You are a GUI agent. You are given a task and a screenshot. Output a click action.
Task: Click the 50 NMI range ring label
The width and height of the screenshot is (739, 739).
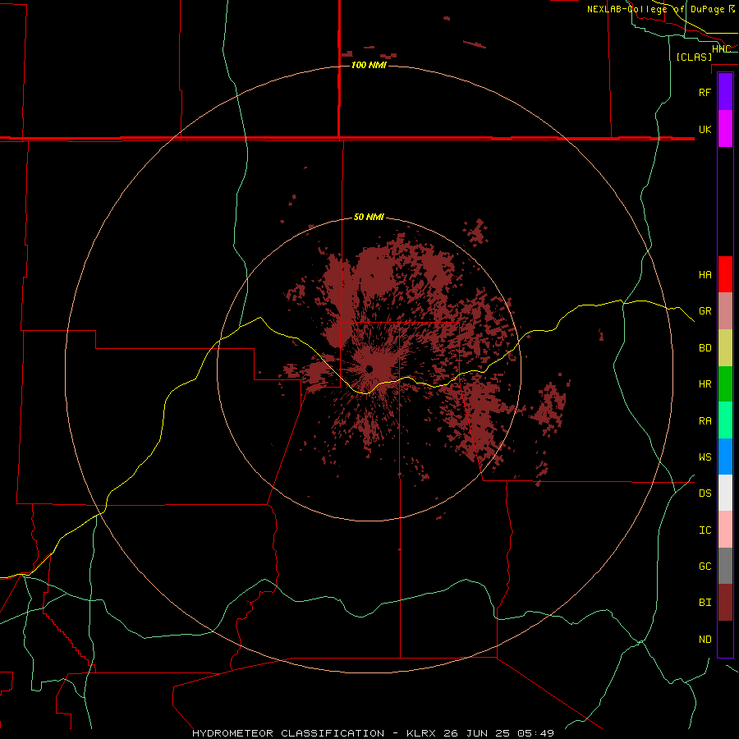point(369,218)
